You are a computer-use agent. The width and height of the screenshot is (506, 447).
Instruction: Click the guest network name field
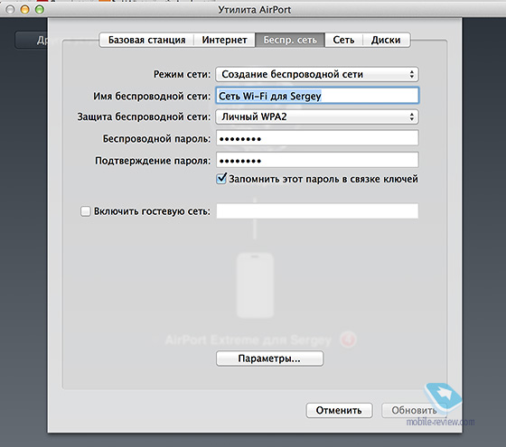[317, 211]
